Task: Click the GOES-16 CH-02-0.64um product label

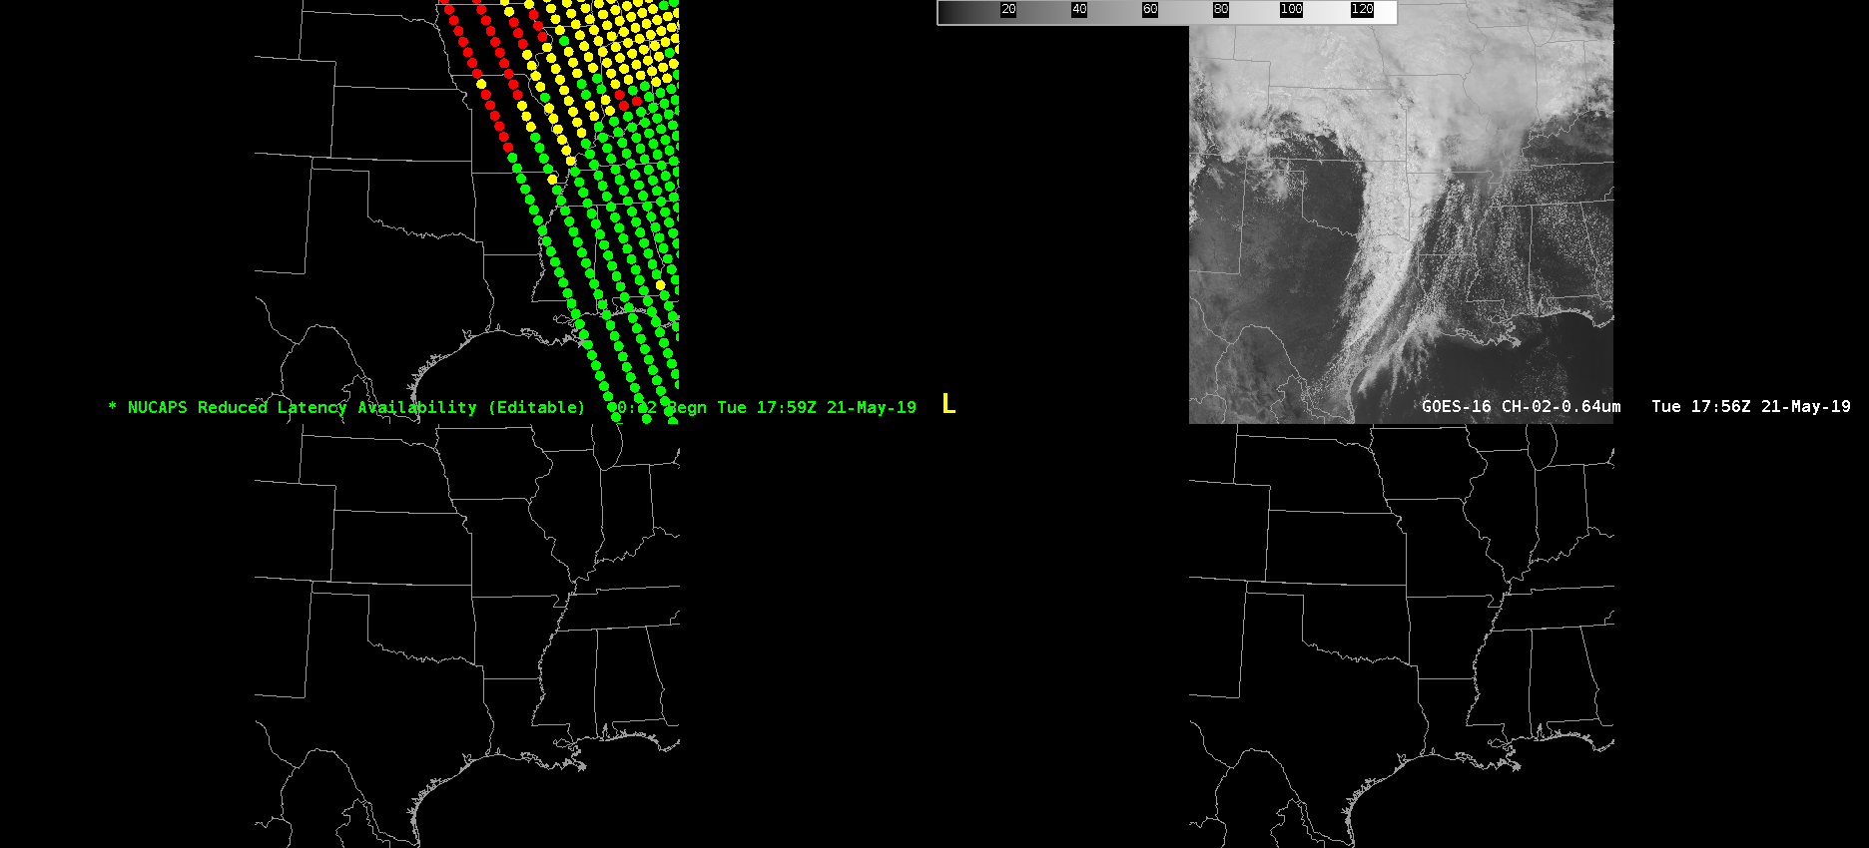Action: coord(1521,407)
